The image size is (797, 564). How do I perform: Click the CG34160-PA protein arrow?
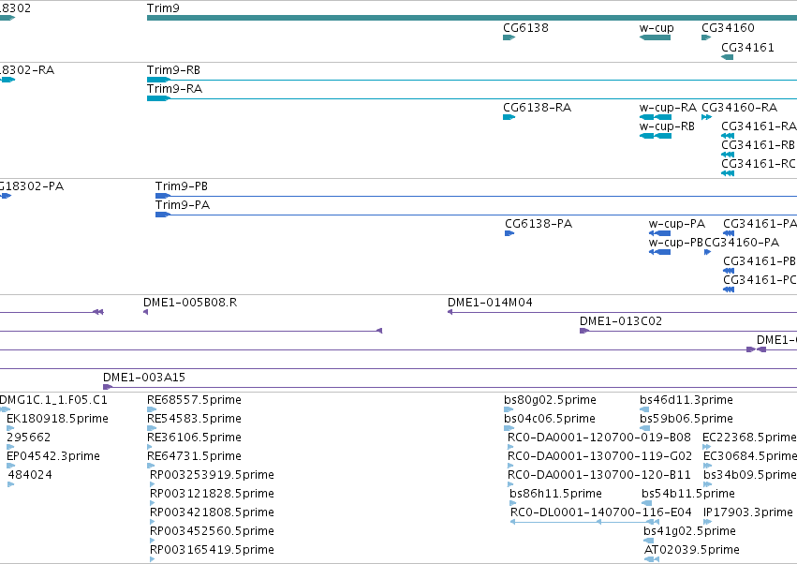point(707,252)
